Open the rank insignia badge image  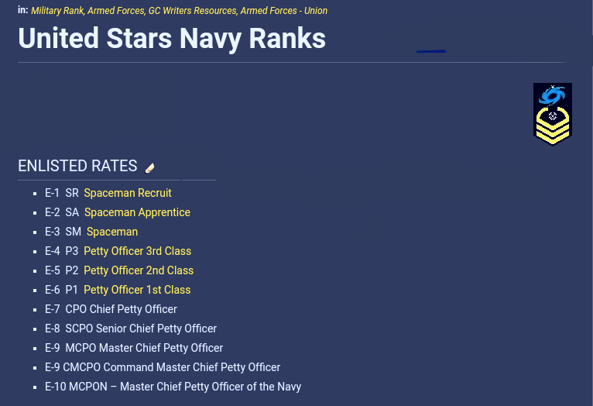(x=553, y=114)
